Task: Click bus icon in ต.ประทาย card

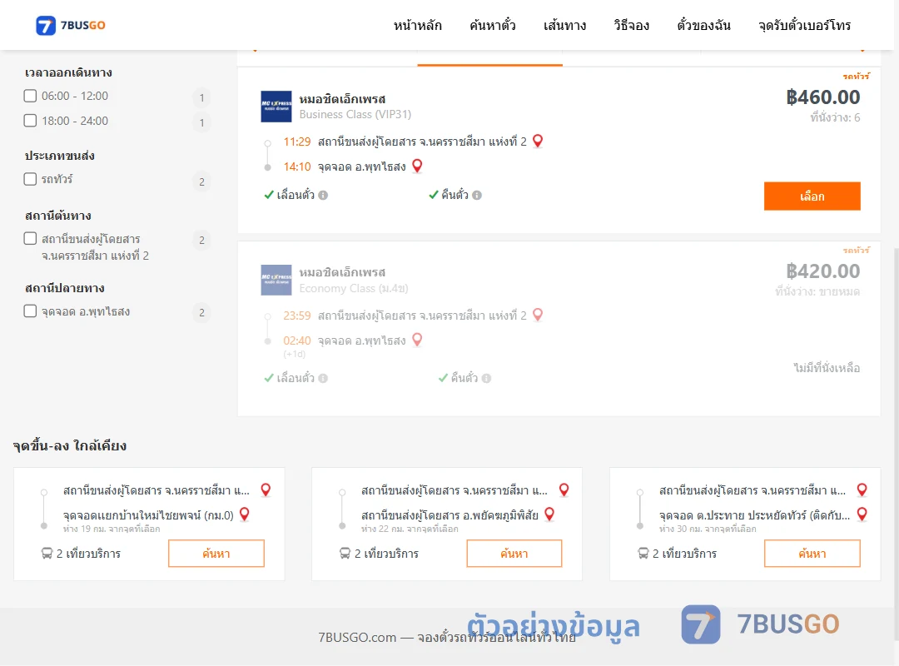Action: (x=643, y=554)
